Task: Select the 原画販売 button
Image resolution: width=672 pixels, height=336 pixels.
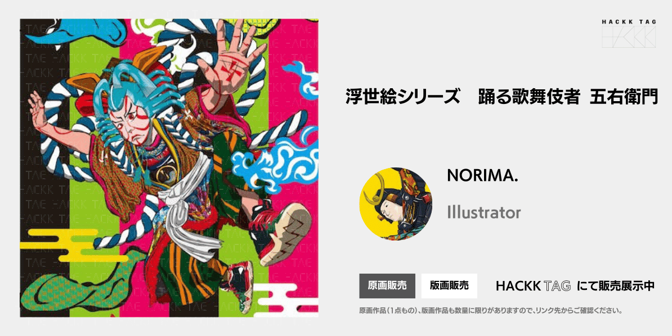Action: (387, 286)
